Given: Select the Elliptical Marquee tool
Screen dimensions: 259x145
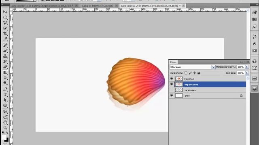Looking at the screenshot, I should 5,17.
